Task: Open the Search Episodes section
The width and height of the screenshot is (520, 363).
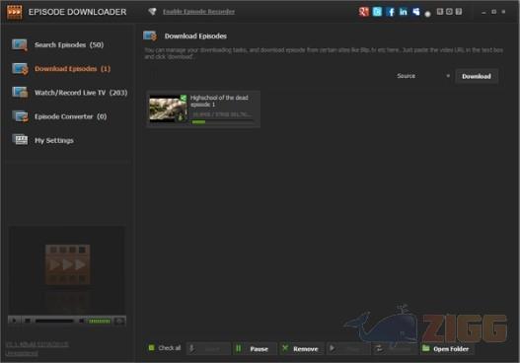Action: (69, 44)
